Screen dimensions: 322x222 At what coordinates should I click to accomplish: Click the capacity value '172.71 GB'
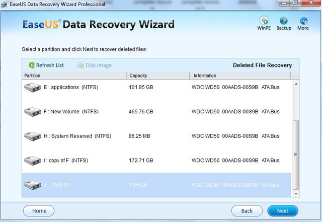(x=141, y=161)
